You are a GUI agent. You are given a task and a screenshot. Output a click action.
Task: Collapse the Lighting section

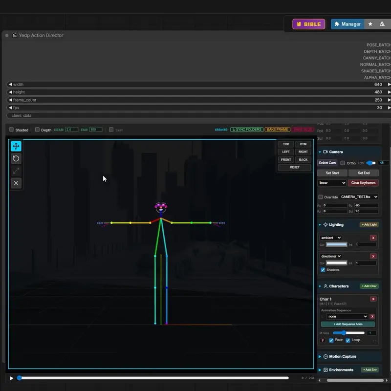click(x=320, y=225)
